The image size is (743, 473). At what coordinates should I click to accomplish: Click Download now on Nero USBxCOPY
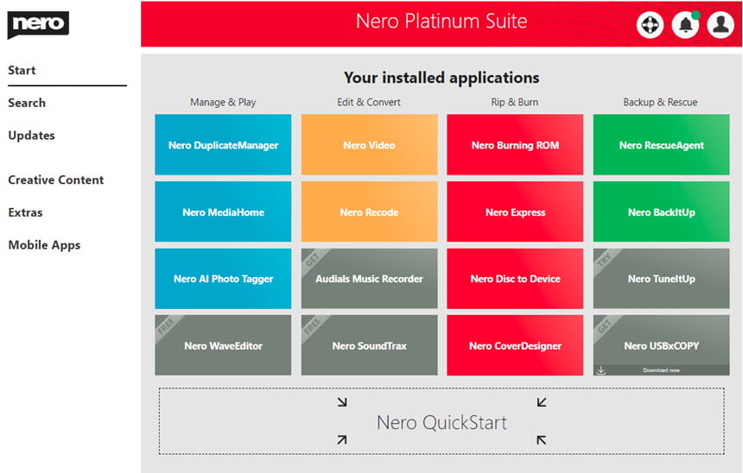(661, 370)
